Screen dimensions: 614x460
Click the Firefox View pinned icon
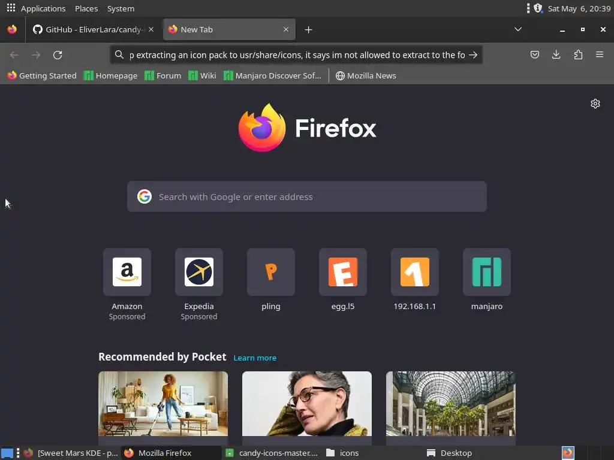click(x=12, y=29)
